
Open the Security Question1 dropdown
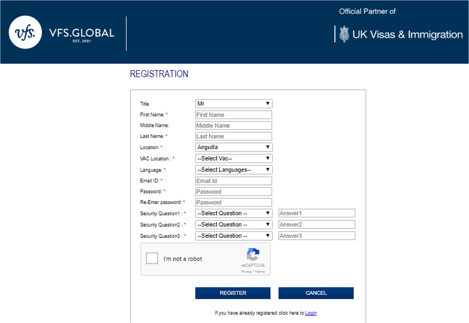(233, 213)
